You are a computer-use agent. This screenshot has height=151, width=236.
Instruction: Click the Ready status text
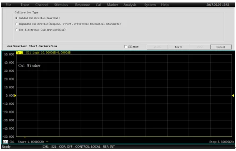(6, 147)
